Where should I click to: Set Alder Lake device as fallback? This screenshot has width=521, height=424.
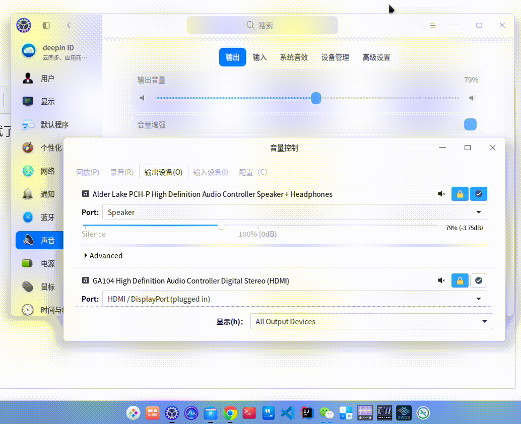tap(479, 194)
